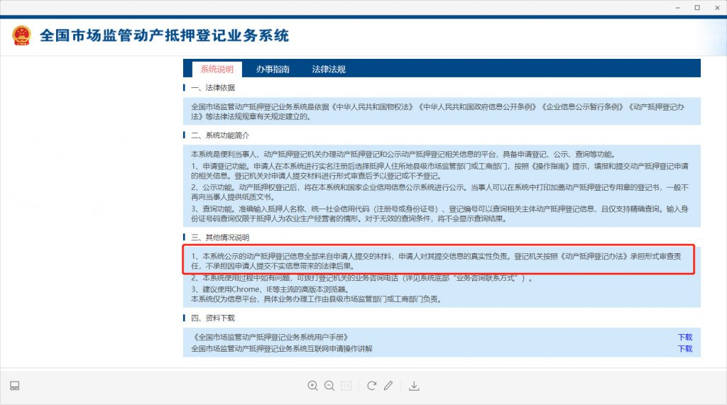The height and width of the screenshot is (405, 727).
Task: Open the 法律法规 tab
Action: point(328,69)
